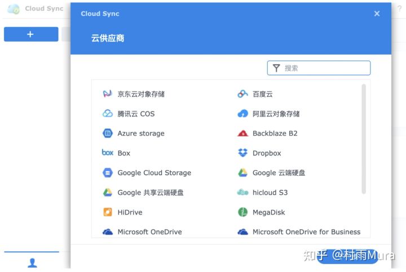Choose Box from the provider list

(x=123, y=153)
